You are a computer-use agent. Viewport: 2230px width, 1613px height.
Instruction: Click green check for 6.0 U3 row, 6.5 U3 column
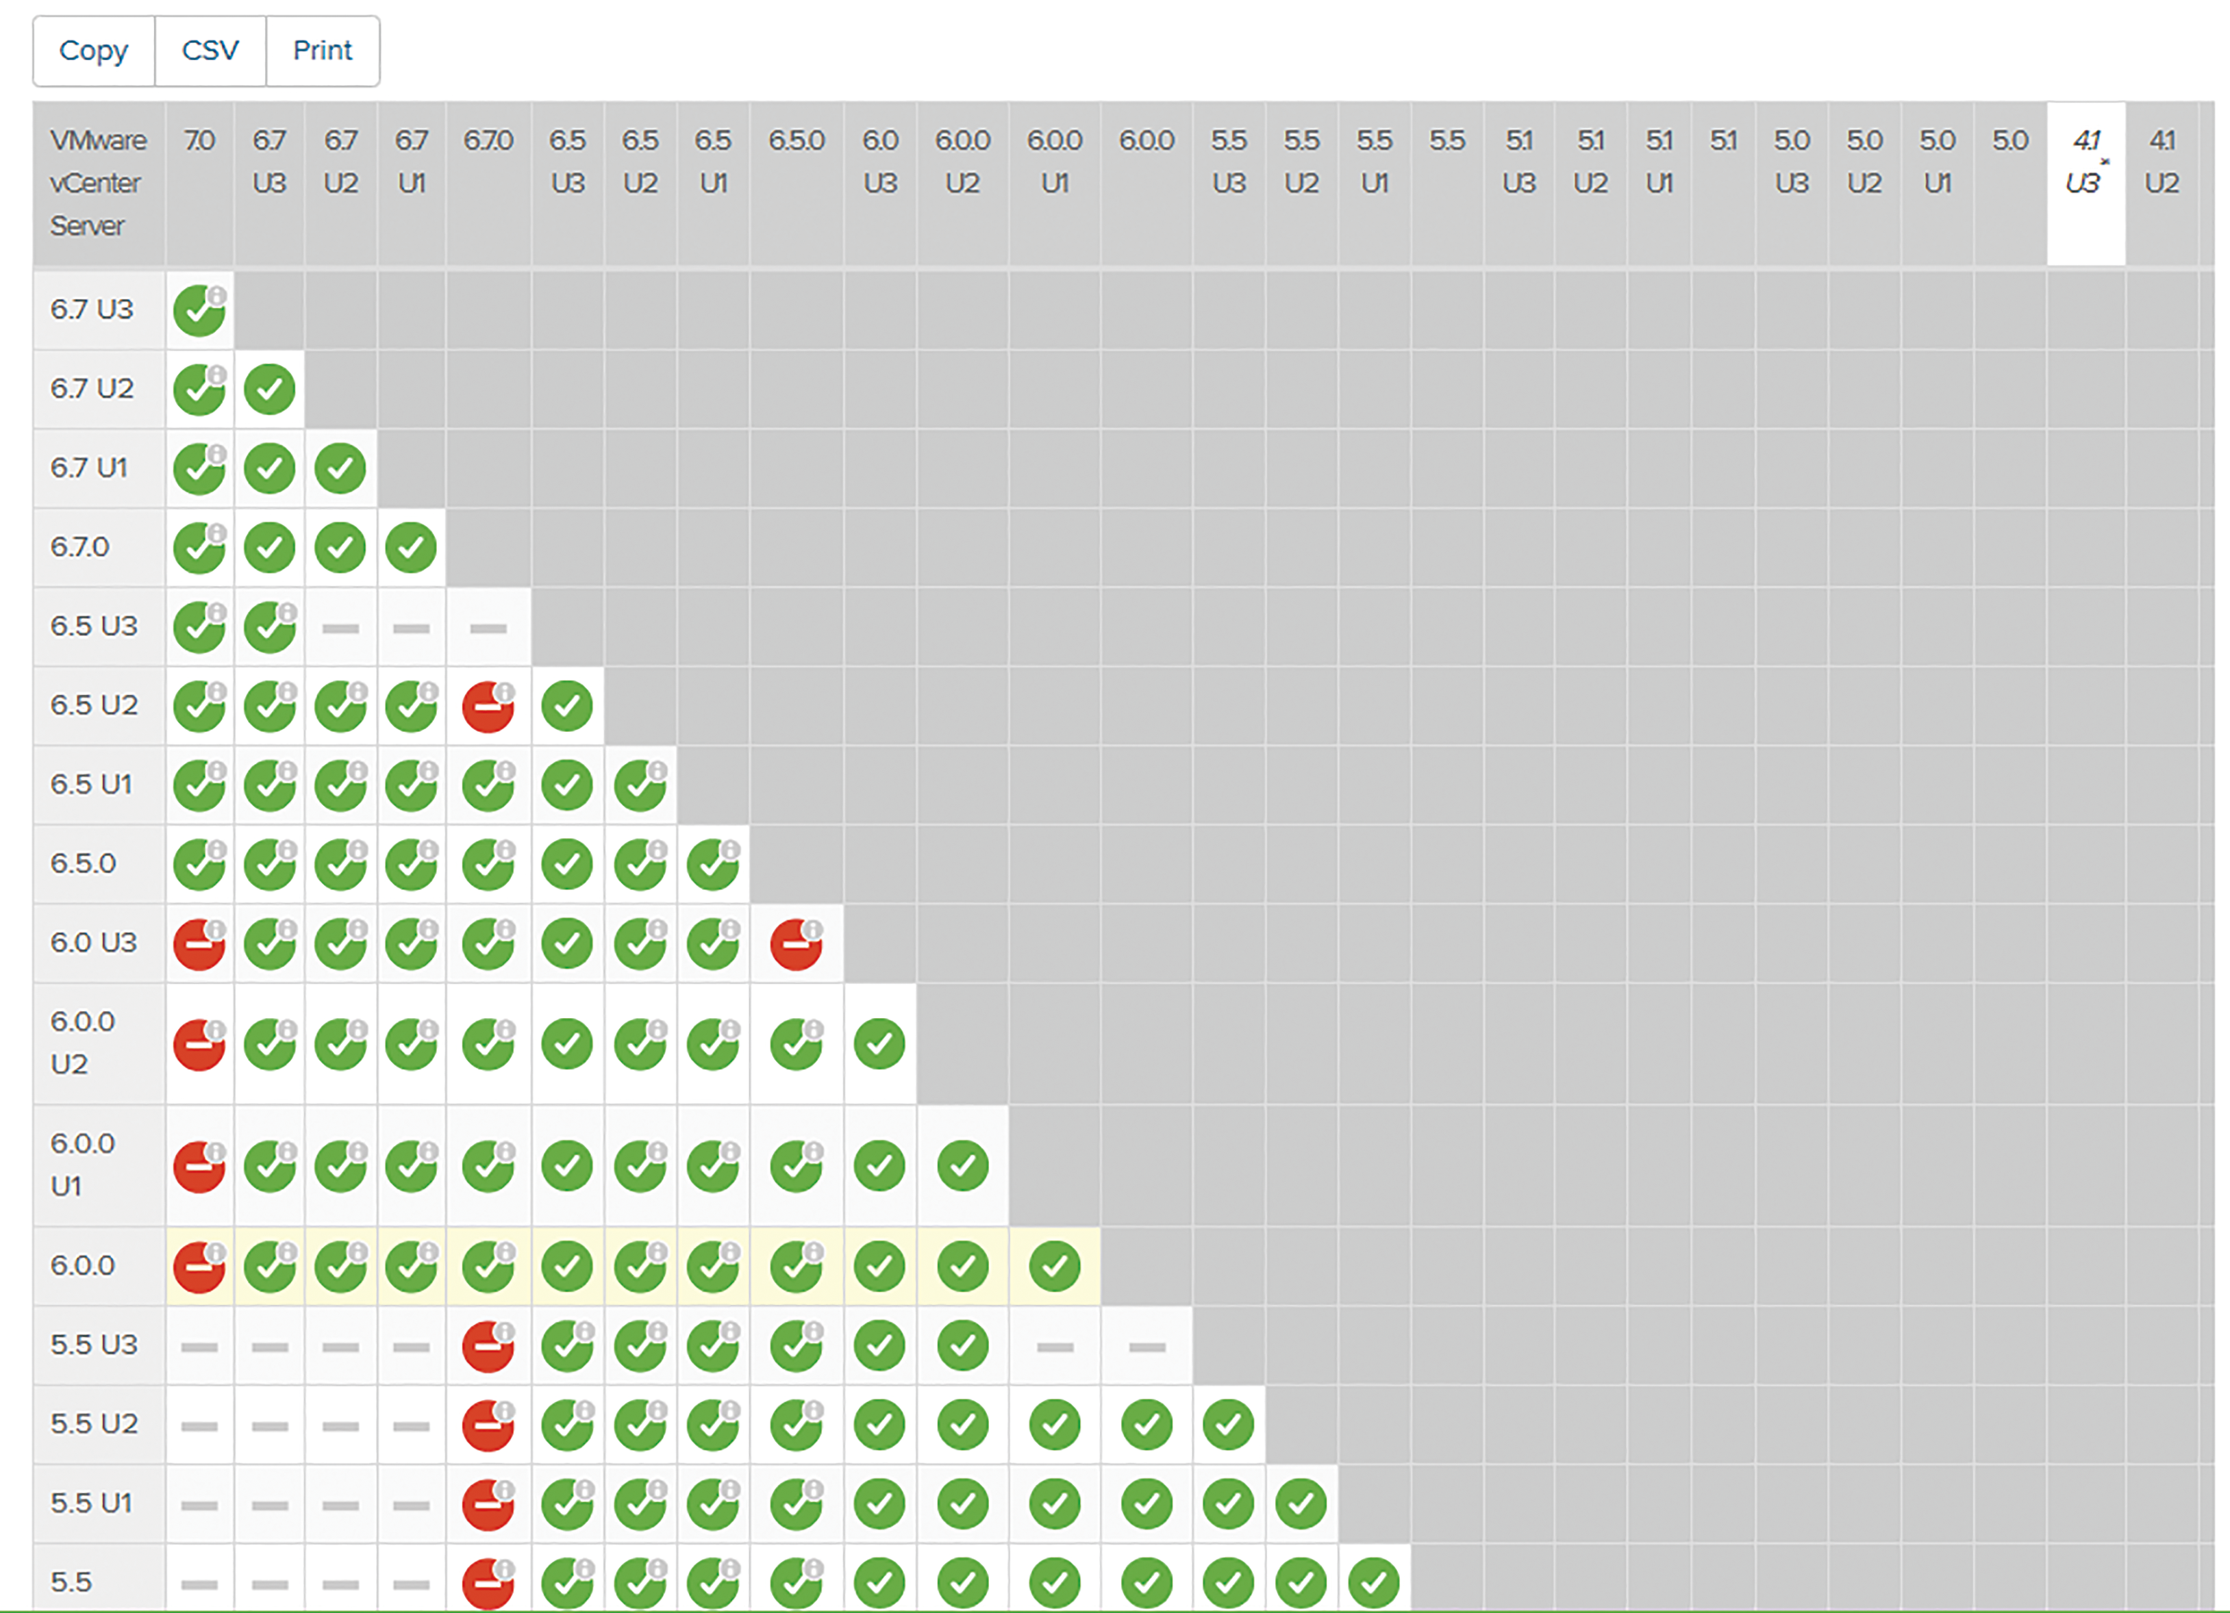pos(567,945)
